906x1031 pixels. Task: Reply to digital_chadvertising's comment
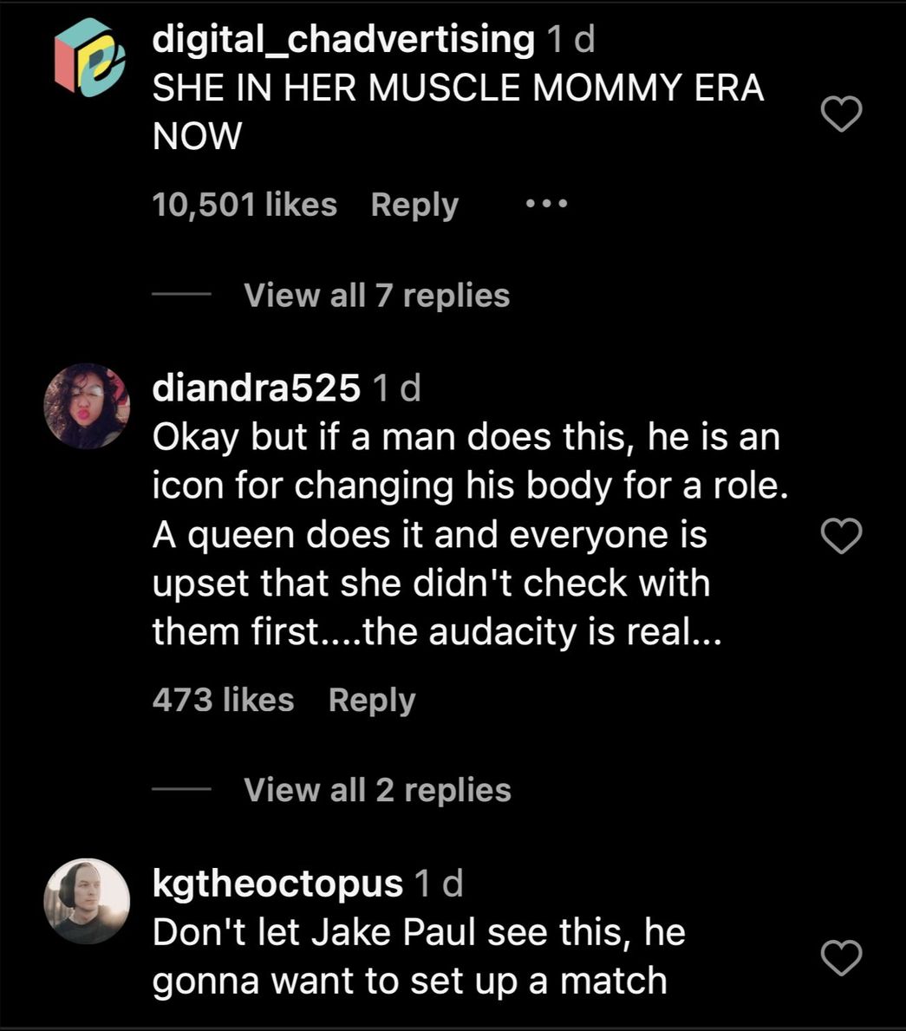coord(414,204)
